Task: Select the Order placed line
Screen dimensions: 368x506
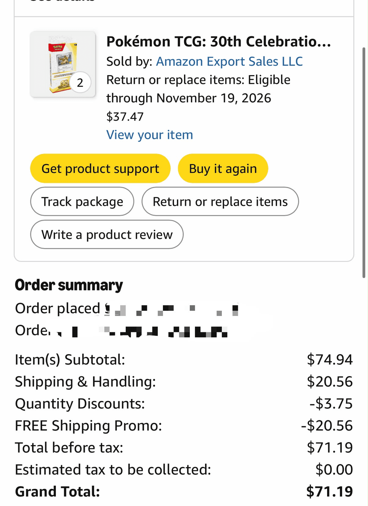Action: pyautogui.click(x=127, y=308)
